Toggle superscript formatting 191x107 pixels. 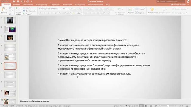(56, 13)
